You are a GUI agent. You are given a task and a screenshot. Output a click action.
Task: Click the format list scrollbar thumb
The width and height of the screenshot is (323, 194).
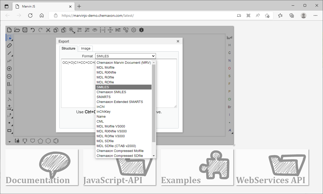tap(154, 103)
